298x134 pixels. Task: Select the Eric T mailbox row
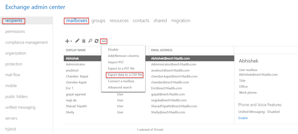[149, 88]
